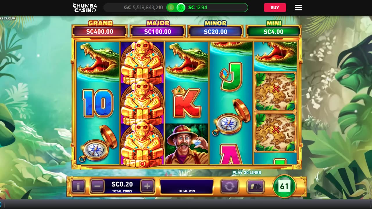Viewport: 372px width, 209px height.
Task: Click the Chumba Casino logo
Action: coord(85,8)
